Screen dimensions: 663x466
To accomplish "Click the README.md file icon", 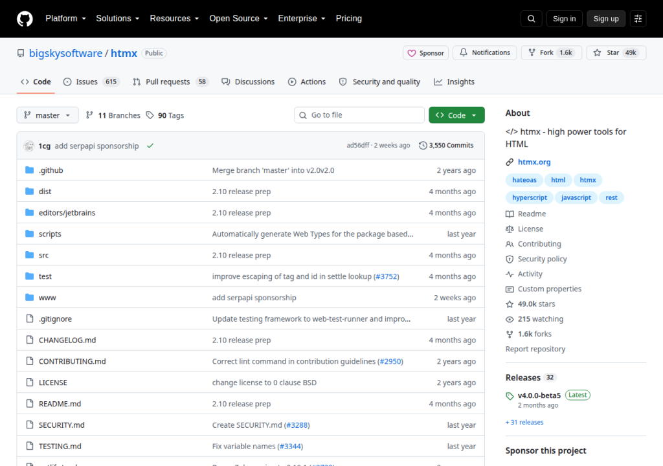I will point(29,403).
